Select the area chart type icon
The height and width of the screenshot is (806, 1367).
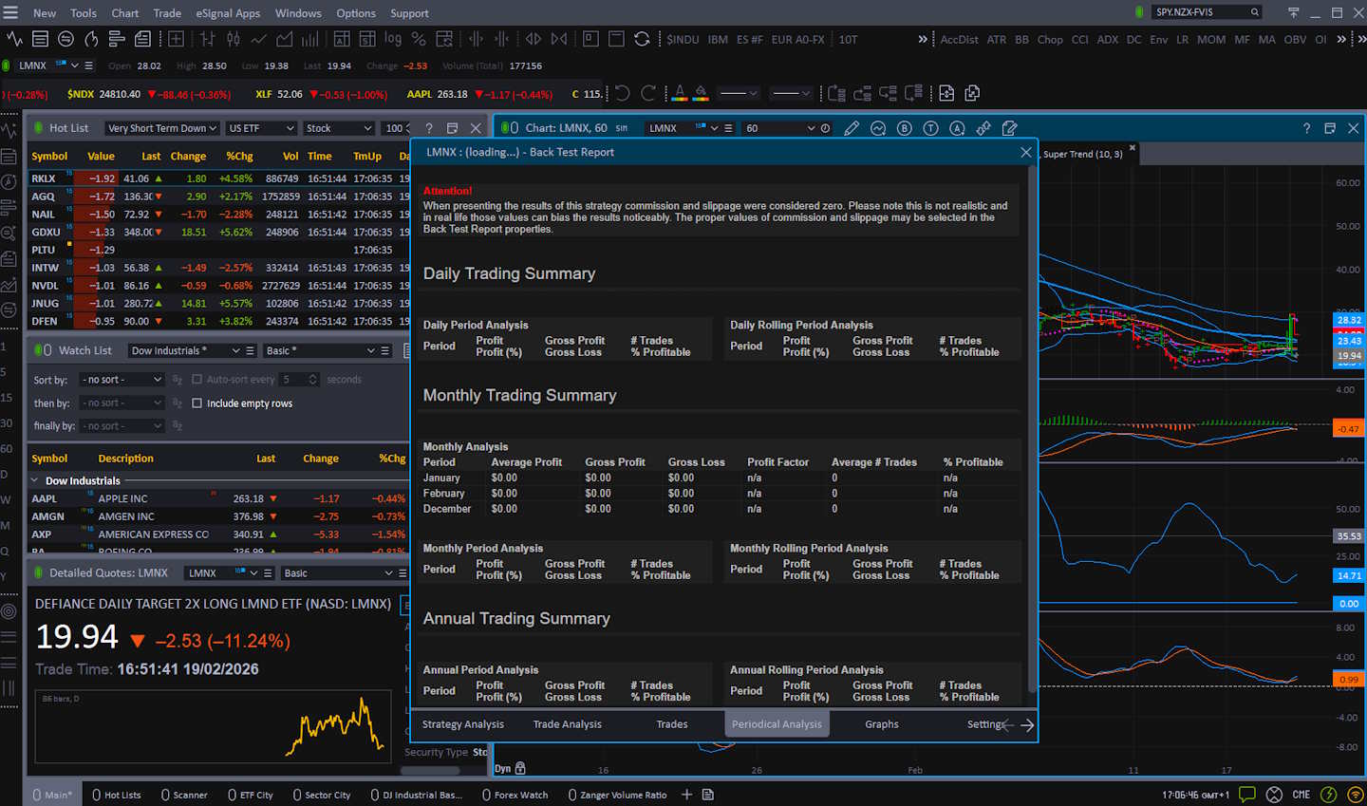click(x=284, y=39)
